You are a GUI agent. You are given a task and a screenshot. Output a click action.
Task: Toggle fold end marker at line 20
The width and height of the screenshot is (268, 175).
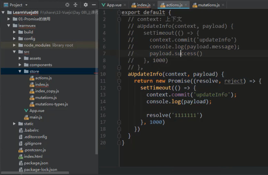tap(119, 143)
